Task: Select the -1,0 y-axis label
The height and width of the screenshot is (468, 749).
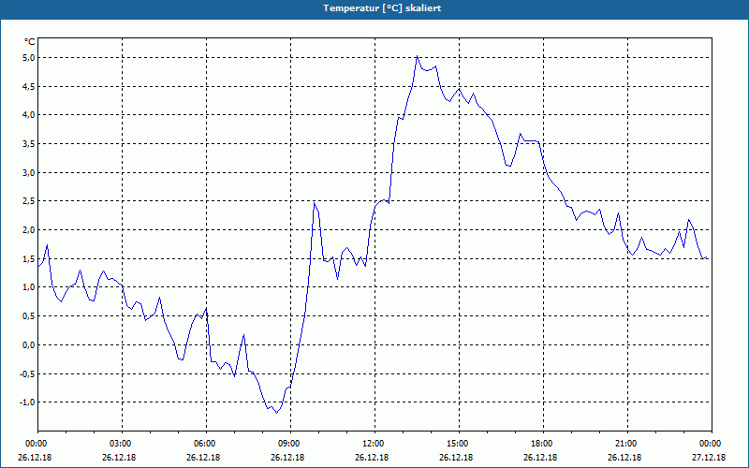Action: click(27, 402)
